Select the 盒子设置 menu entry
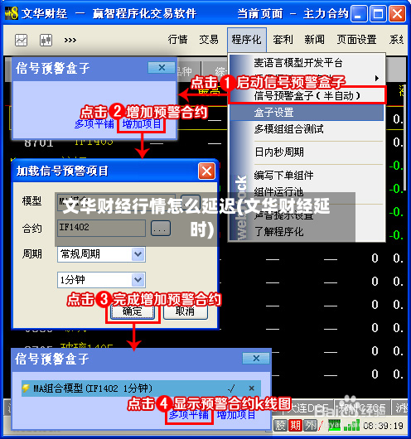Screen dimensions: 411x439 pos(307,113)
